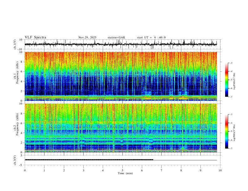Click the ch.3(V) axis label
Screen dimensions: 248x191
[15, 160]
